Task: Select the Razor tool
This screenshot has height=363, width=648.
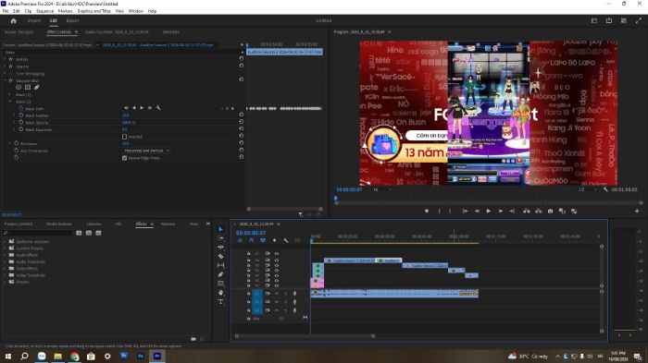Action: coord(220,256)
